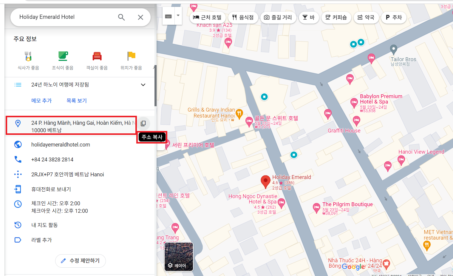453x276 pixels.
Task: Select the '음식점' filter chip
Action: click(243, 18)
